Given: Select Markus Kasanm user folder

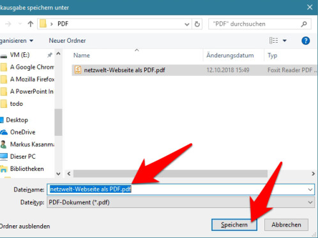Looking at the screenshot, I should (x=32, y=144).
